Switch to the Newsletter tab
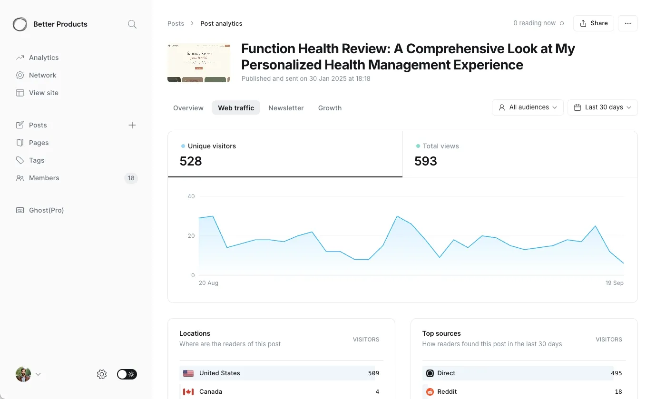The width and height of the screenshot is (646, 399). click(x=286, y=108)
